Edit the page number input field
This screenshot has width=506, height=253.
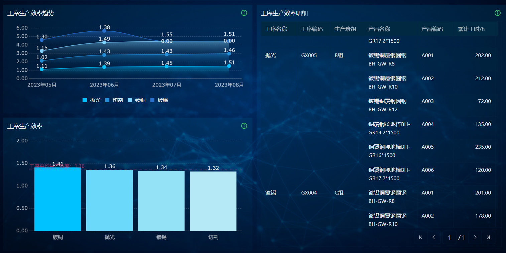pos(450,237)
